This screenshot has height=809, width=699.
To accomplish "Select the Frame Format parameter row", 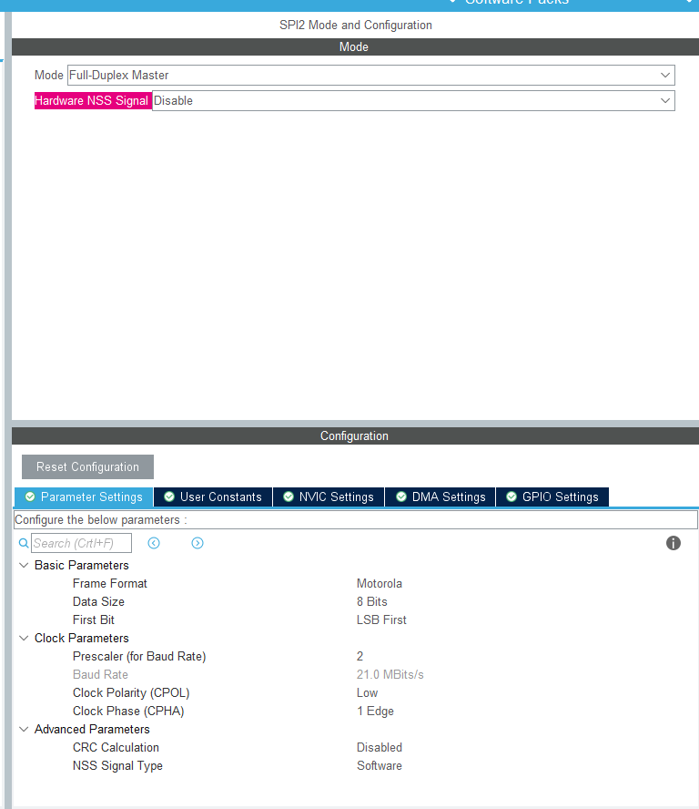I will pos(356,584).
